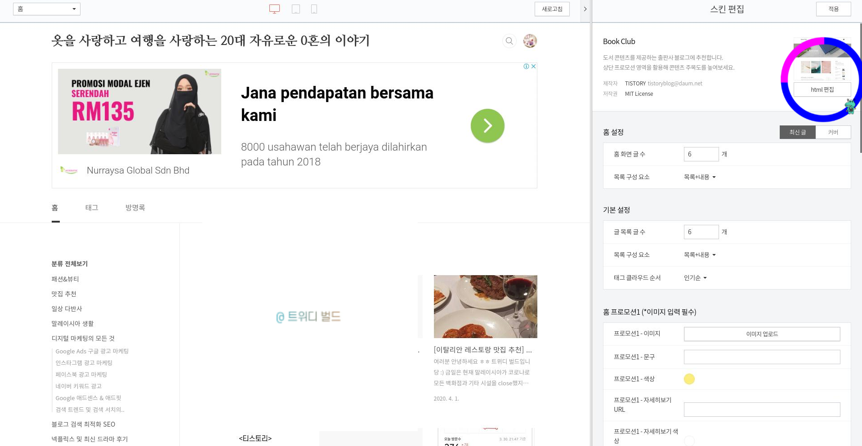
Task: Select the 홈 blog tab
Action: point(55,208)
